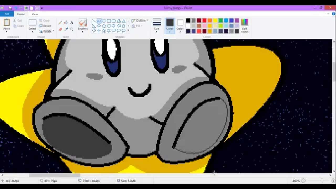Pick the green color swatch
Image resolution: width=336 pixels, height=189 pixels.
(221, 20)
